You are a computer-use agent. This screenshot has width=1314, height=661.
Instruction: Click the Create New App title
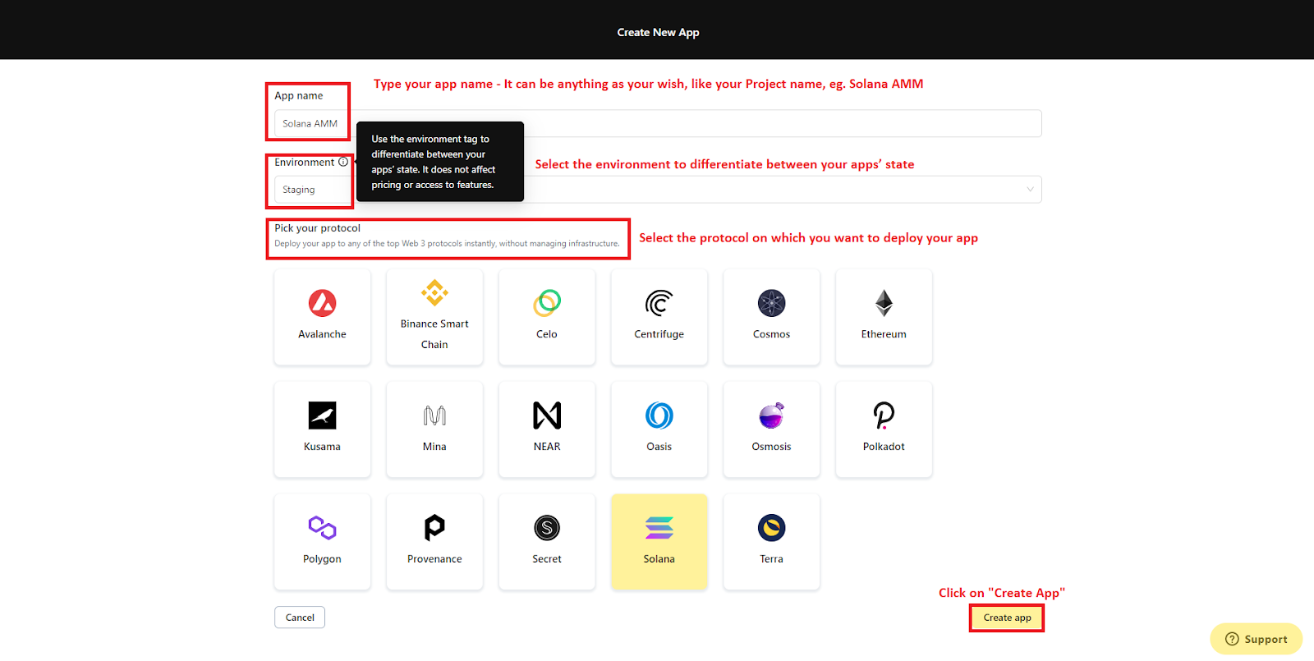[x=658, y=33]
